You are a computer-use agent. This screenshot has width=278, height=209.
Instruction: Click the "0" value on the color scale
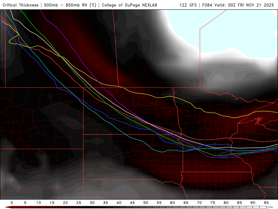tap(12, 203)
